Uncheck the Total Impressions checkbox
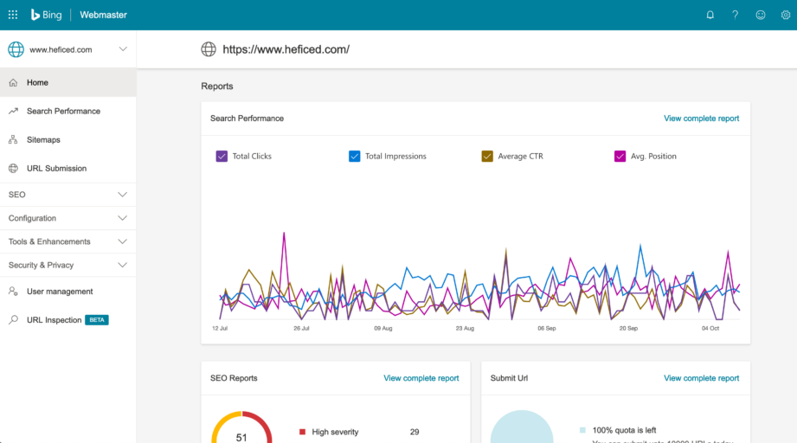 coord(354,156)
